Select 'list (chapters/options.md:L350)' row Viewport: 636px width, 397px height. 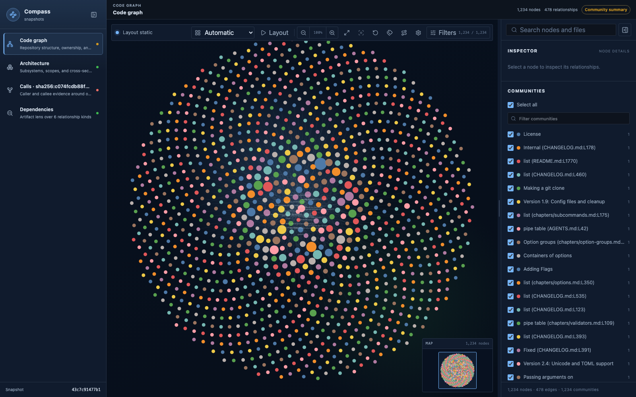[568, 283]
